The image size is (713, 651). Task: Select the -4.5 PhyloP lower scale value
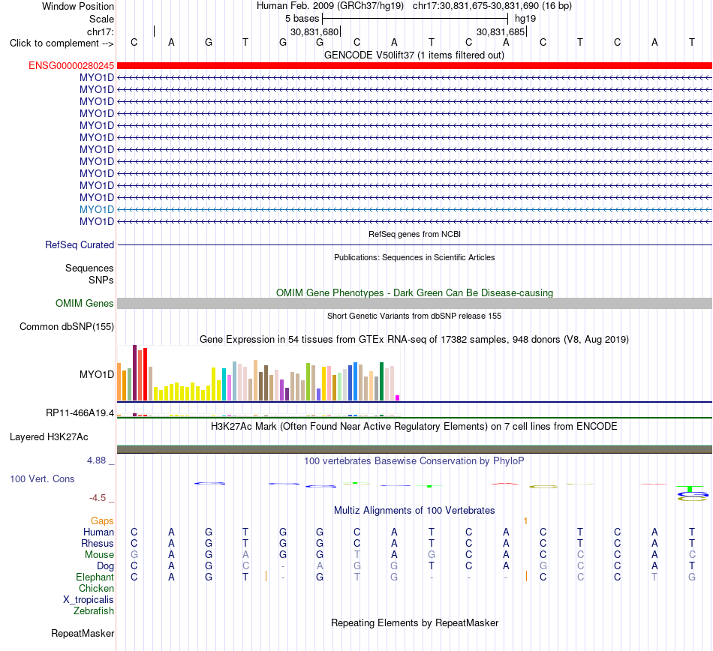coord(98,498)
